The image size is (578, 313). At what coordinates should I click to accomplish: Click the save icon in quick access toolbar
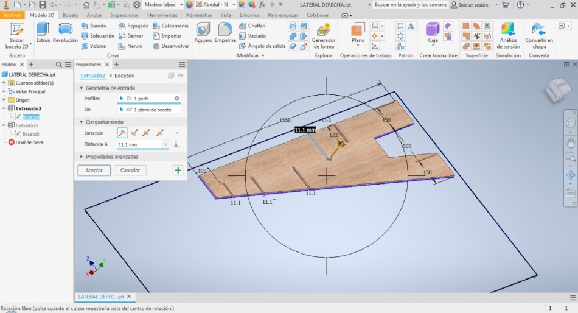pos(43,5)
